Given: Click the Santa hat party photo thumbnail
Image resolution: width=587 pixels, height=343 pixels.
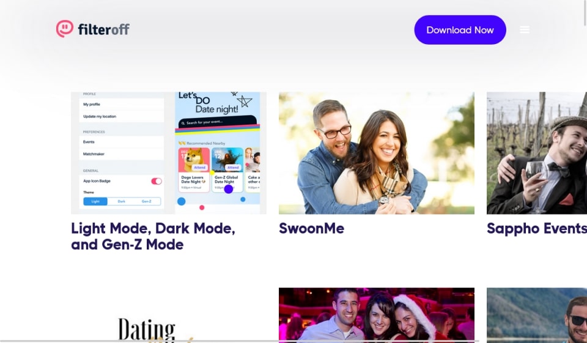Looking at the screenshot, I should click(x=377, y=315).
